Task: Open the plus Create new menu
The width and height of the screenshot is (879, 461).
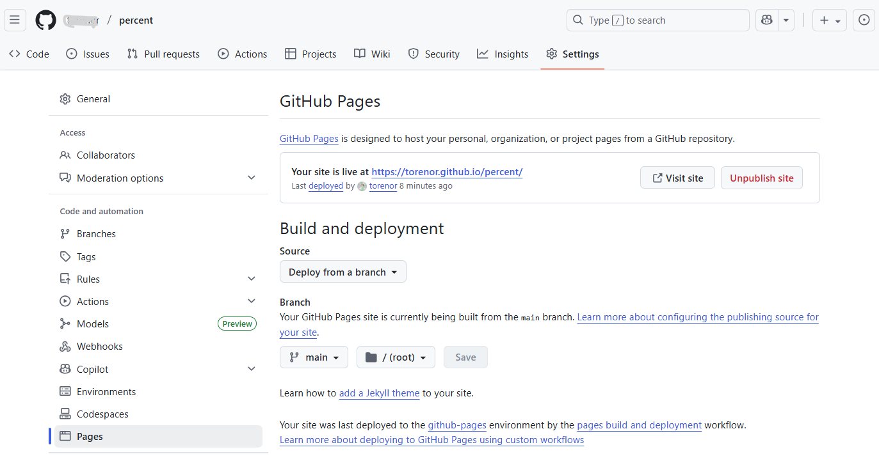Action: (x=830, y=20)
